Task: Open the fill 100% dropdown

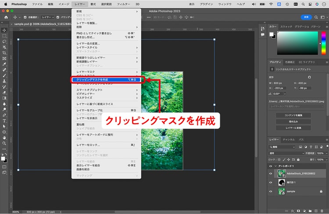Action: click(326, 160)
